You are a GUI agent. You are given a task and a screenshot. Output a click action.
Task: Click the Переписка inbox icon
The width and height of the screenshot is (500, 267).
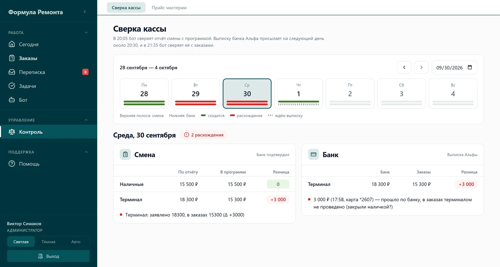point(12,72)
